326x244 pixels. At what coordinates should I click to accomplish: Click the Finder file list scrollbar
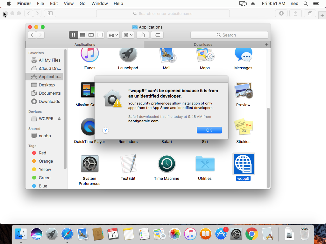268,148
